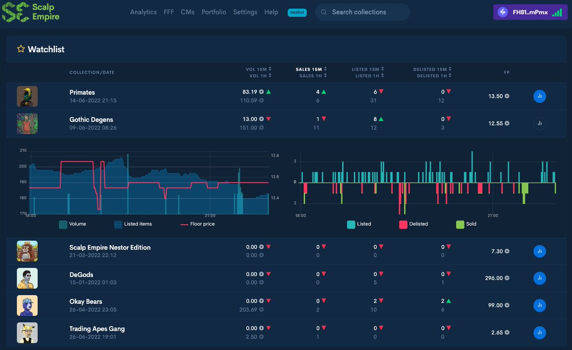The image size is (572, 350).
Task: Open the Portfolio page
Action: 214,12
